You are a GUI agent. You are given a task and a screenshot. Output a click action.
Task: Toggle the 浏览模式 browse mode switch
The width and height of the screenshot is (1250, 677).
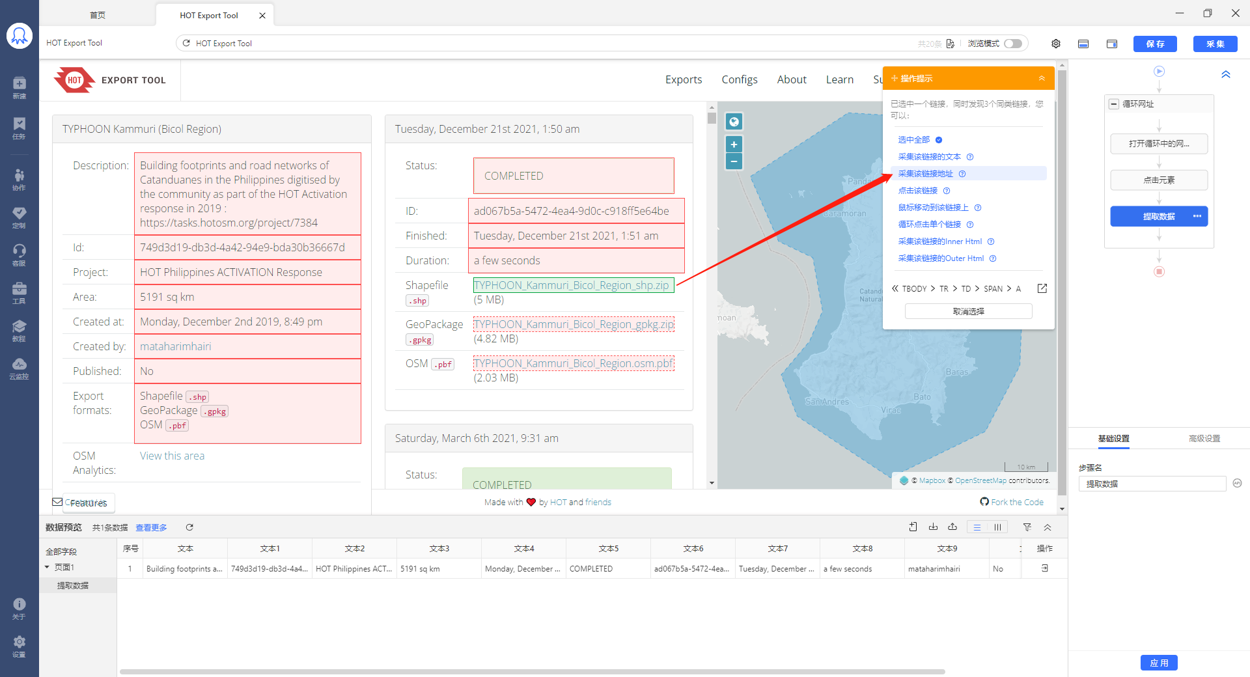point(1013,44)
